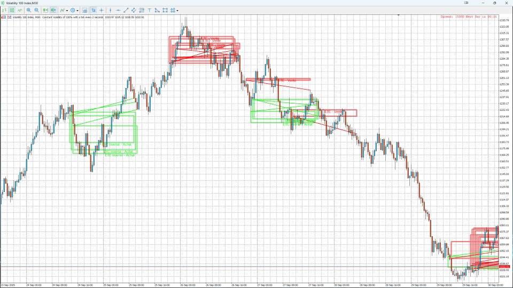Click the chart icon beside symbol title

[9, 17]
